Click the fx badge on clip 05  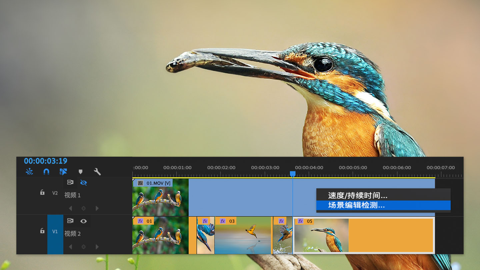tap(301, 221)
